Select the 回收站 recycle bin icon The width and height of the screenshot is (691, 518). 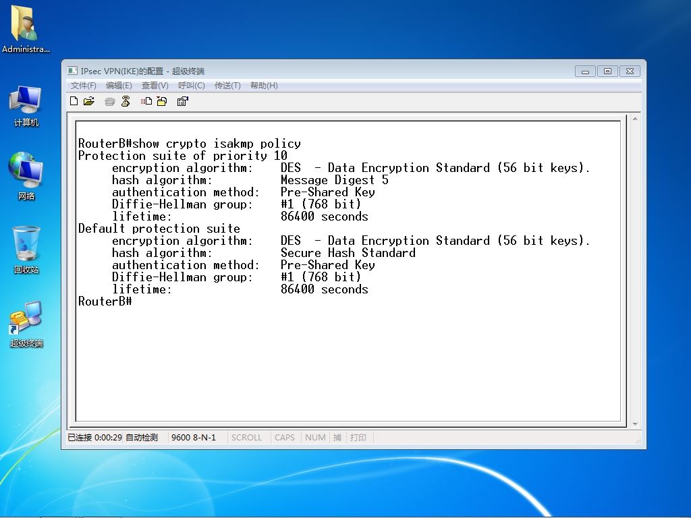[26, 250]
